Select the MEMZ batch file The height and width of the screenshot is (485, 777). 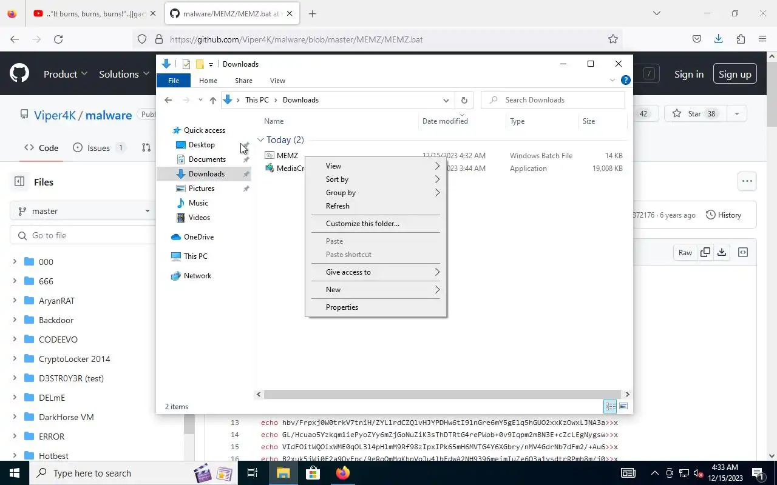click(x=287, y=156)
